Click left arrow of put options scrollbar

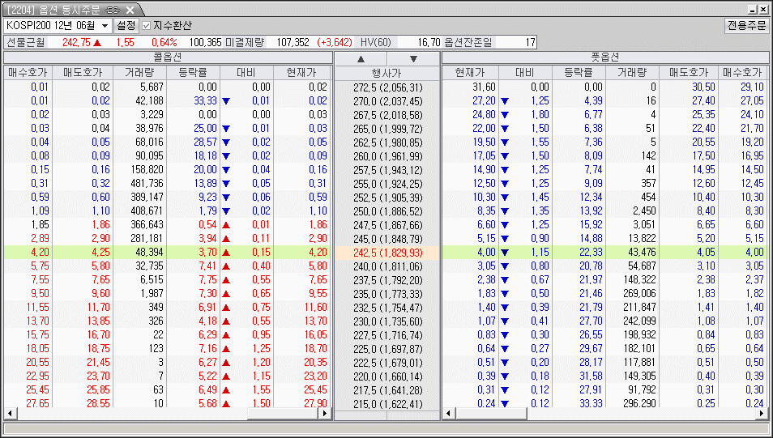447,413
